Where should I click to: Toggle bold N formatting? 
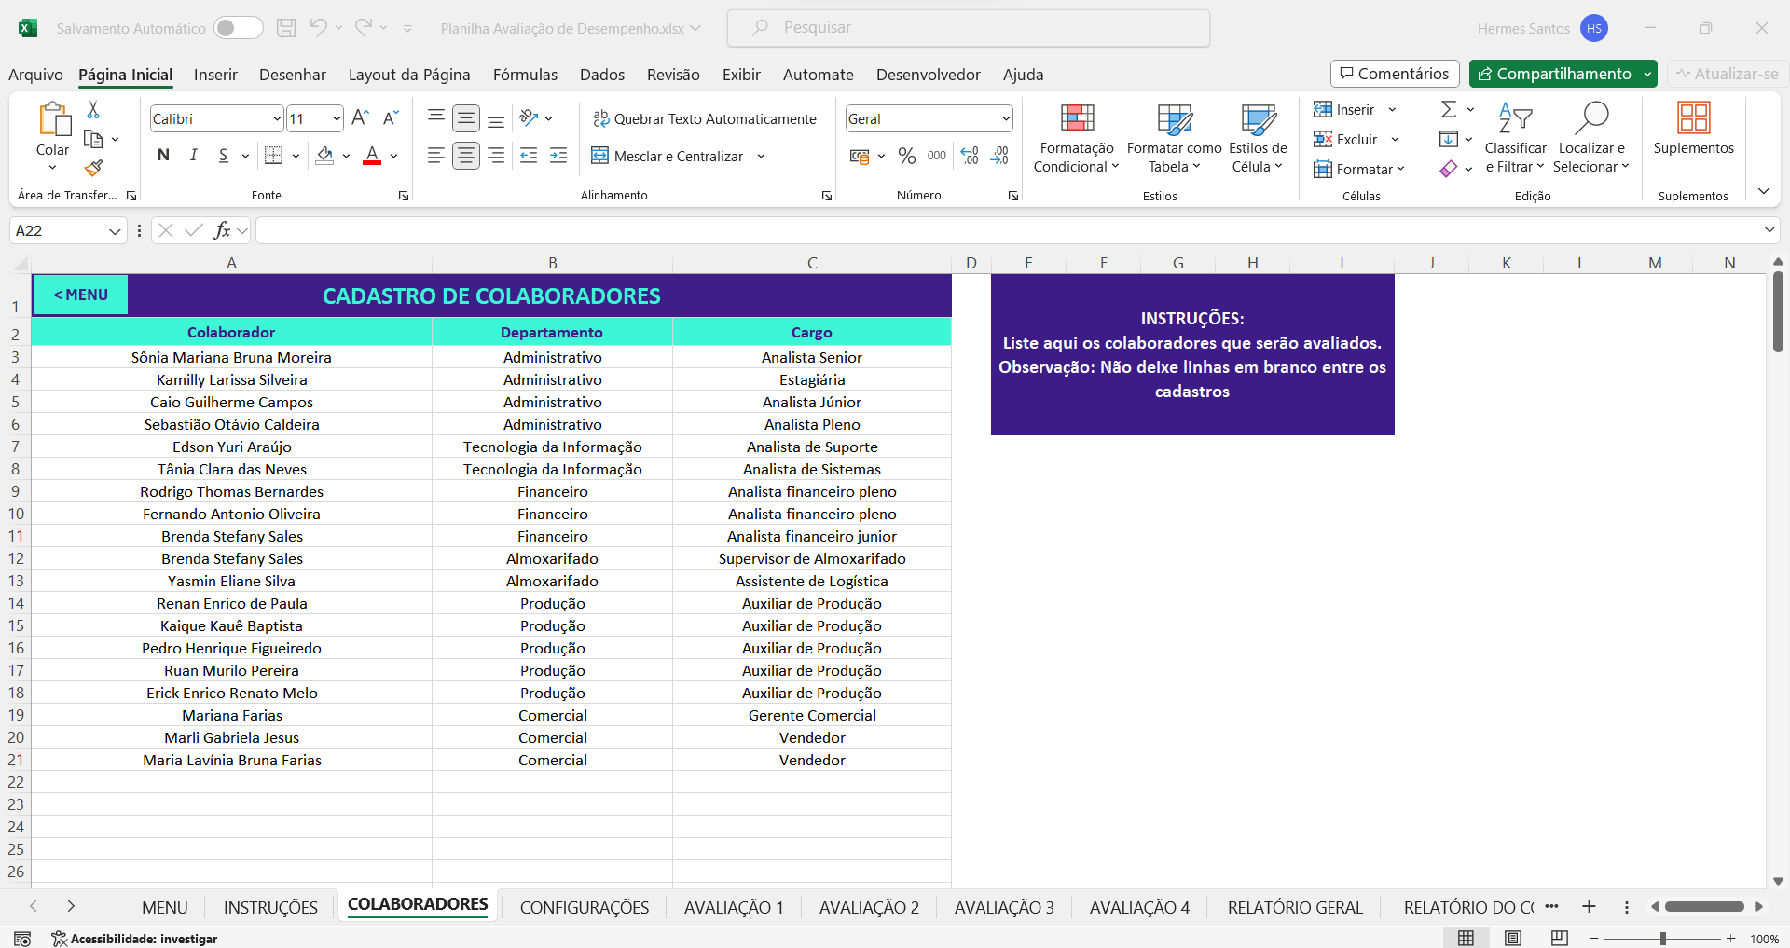tap(163, 155)
